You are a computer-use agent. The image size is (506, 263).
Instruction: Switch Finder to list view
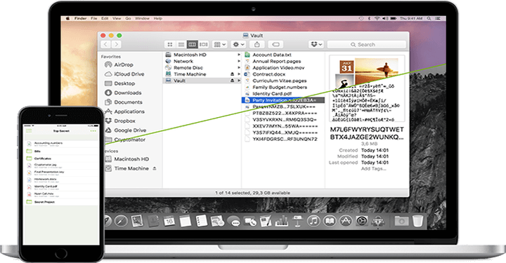(181, 44)
